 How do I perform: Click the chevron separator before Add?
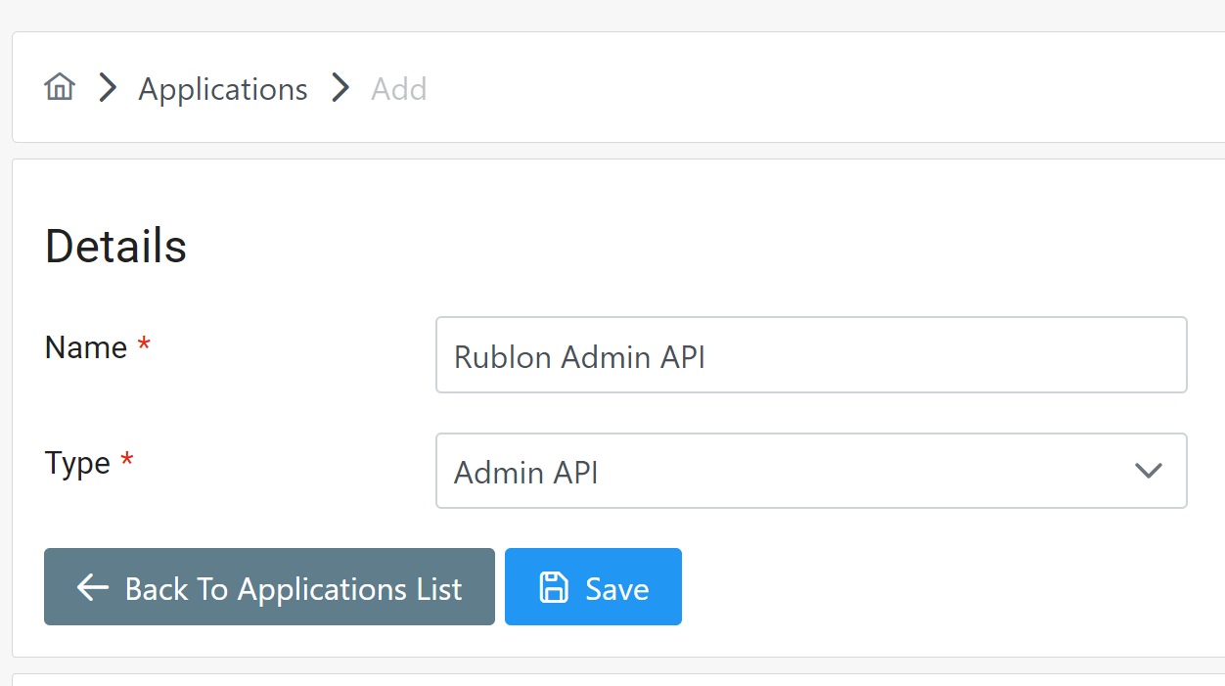pyautogui.click(x=340, y=88)
